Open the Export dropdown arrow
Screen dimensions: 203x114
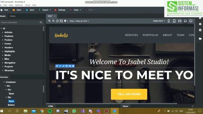pos(50,10)
